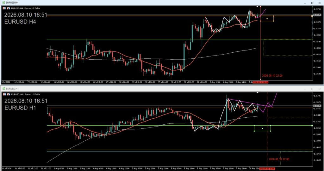Click the EURUSD,H4 window title chart icon

(3, 3)
